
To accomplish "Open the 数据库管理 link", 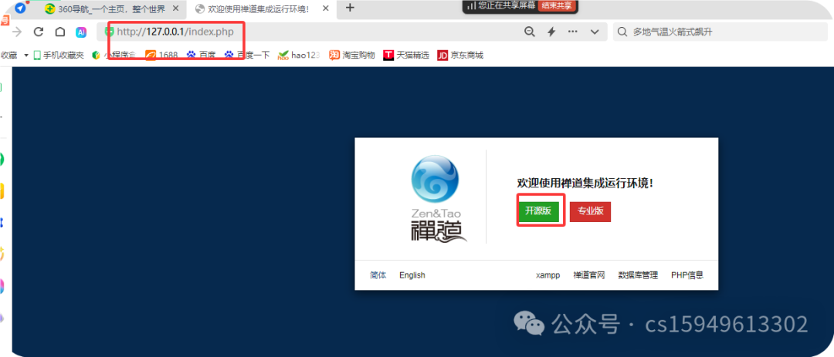I will click(x=638, y=275).
